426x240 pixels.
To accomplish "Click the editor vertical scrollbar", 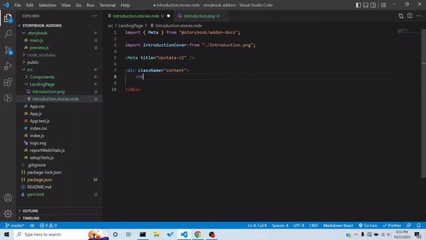I will 423,103.
